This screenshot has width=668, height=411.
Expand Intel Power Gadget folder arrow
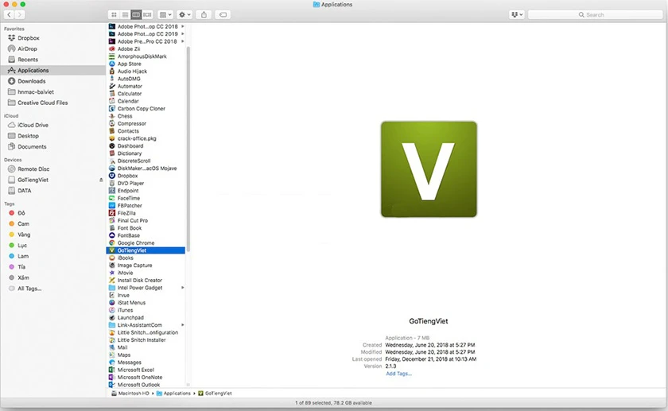pyautogui.click(x=183, y=288)
